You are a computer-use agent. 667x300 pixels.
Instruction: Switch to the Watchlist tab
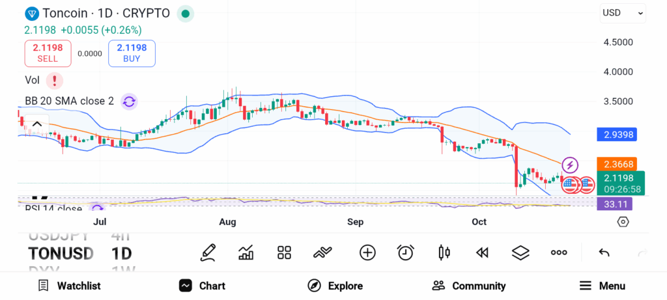pos(69,286)
